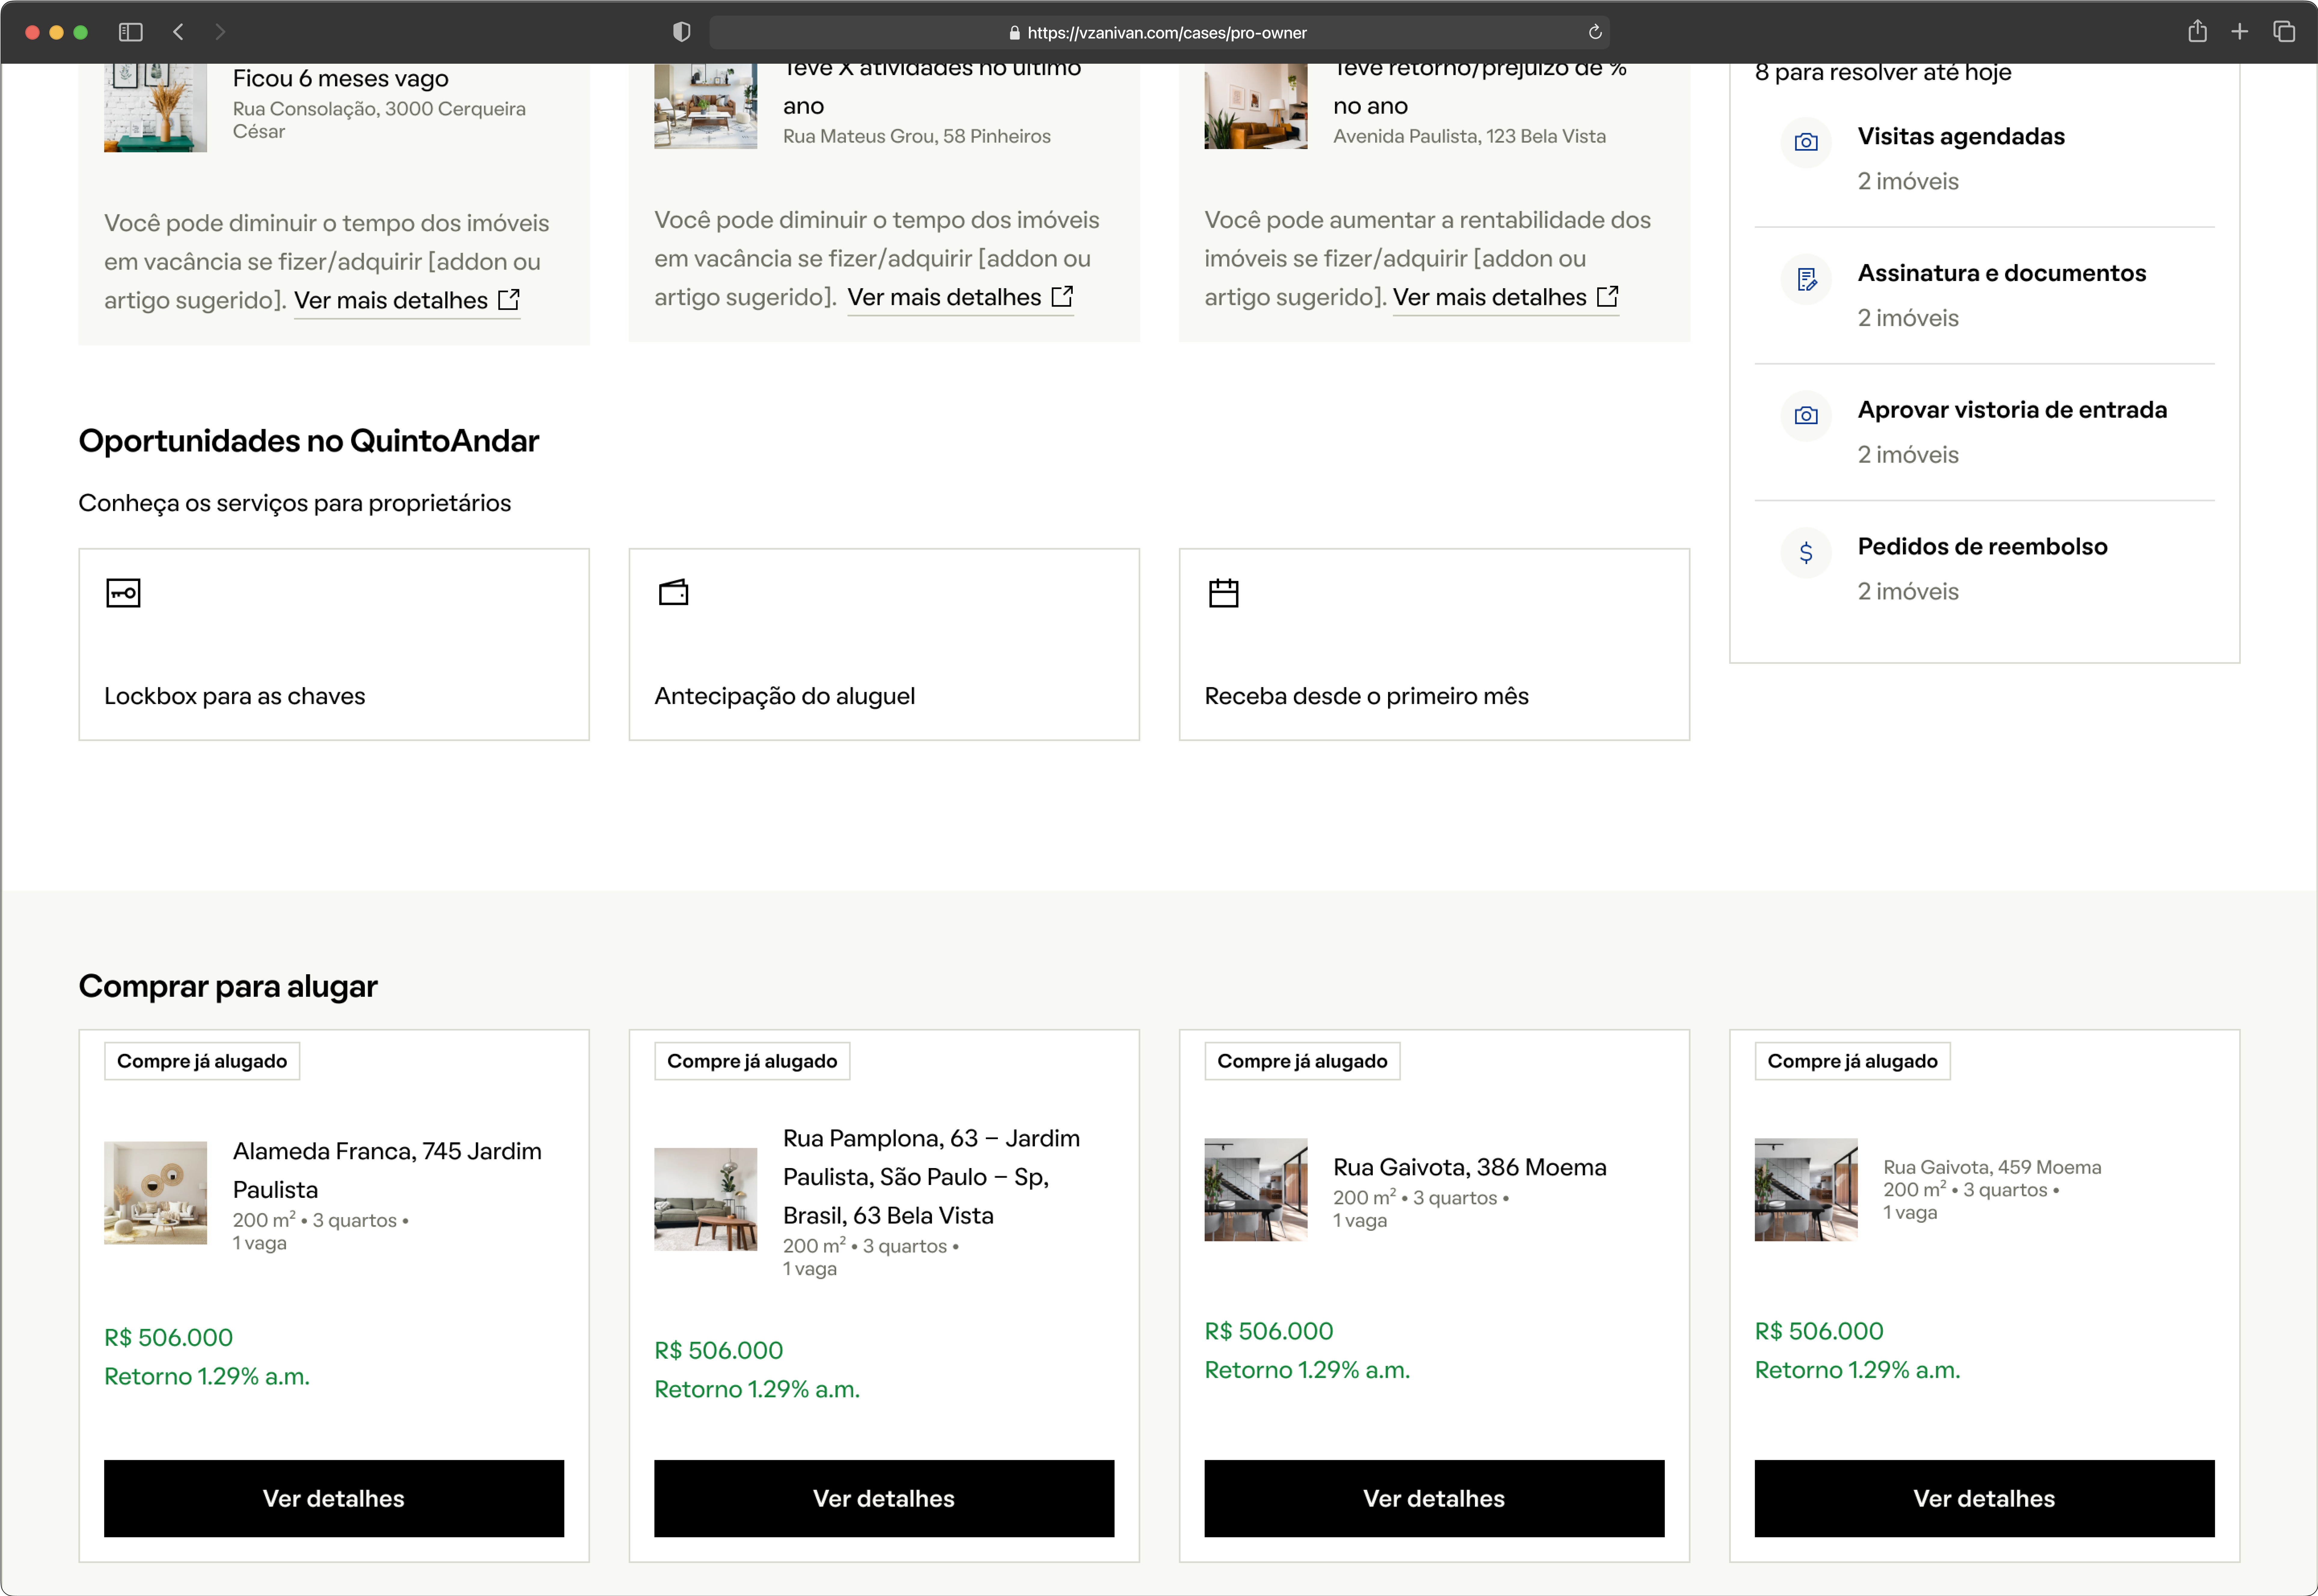Select the Lockbox para as chaves card
The width and height of the screenshot is (2318, 1596).
(x=334, y=644)
